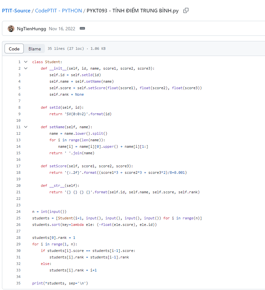Click 'n = int(input())' code line
The height and width of the screenshot is (290, 265).
coord(49,212)
